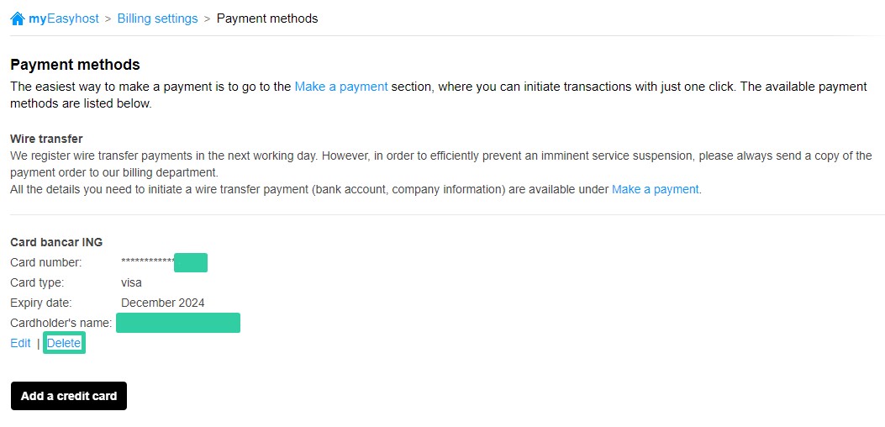Click the Card number label
This screenshot has width=885, height=427.
point(46,262)
